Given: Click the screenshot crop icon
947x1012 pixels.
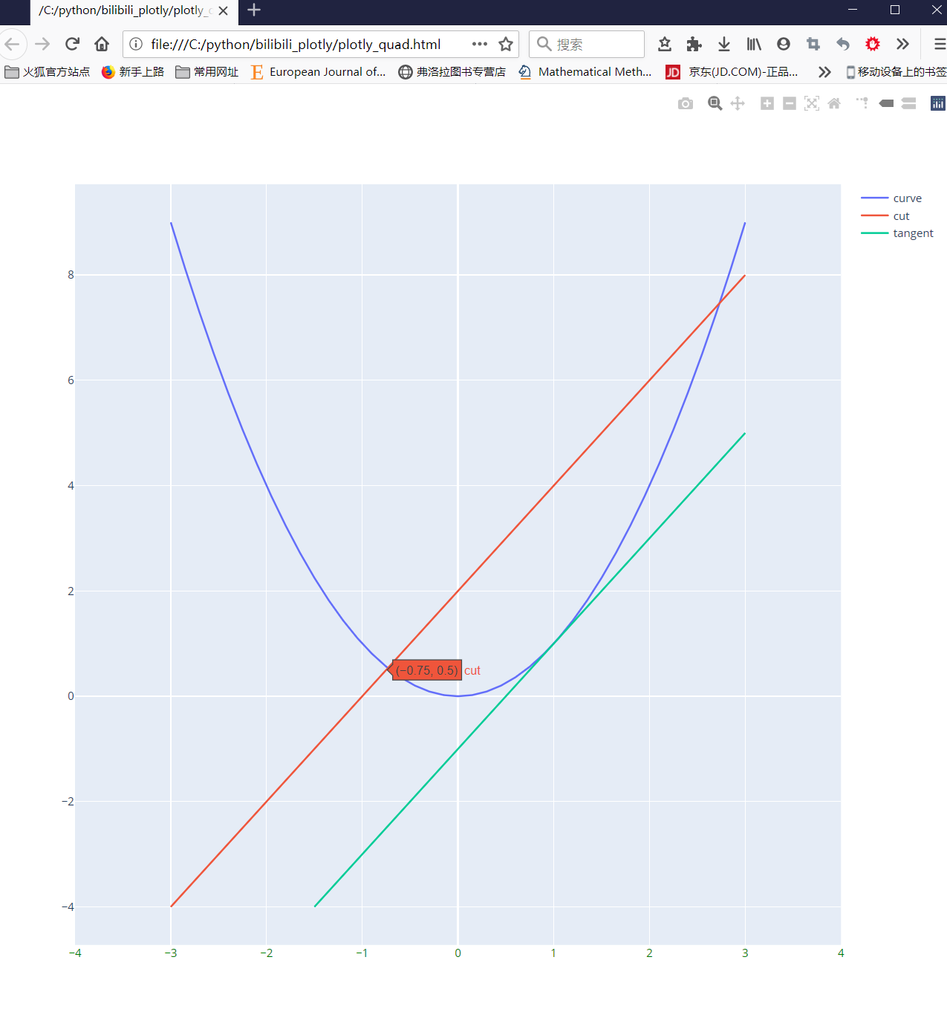Looking at the screenshot, I should (x=813, y=44).
